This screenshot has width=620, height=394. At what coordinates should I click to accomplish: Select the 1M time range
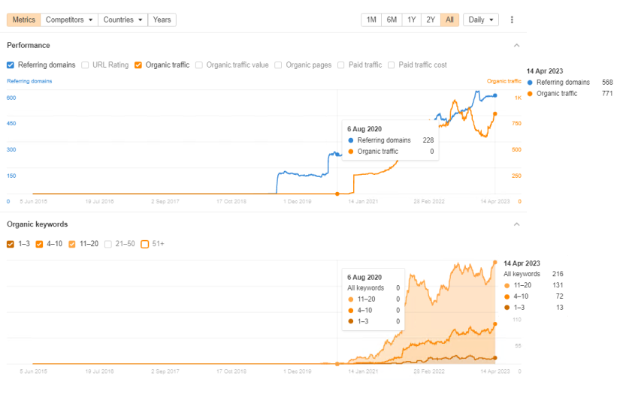pos(371,20)
